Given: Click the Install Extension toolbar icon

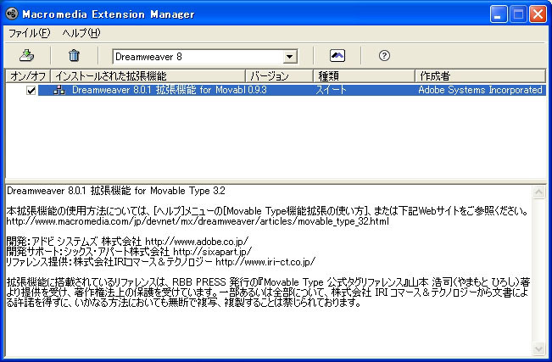Looking at the screenshot, I should [26, 55].
